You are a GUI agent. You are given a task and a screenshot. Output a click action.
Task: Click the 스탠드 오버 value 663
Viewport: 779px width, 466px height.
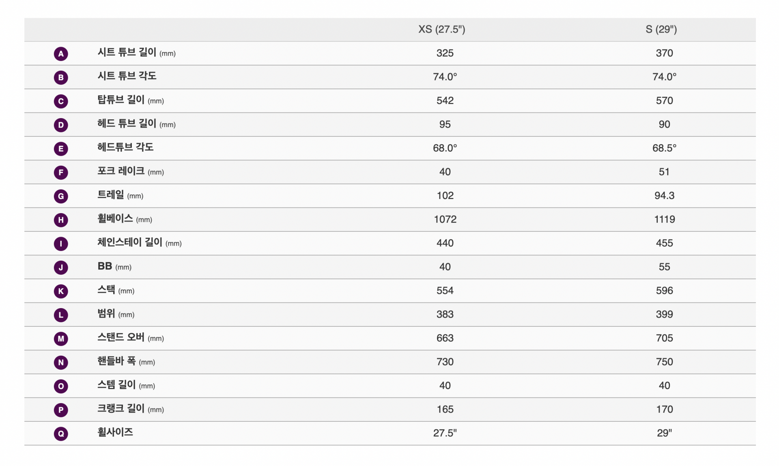445,338
